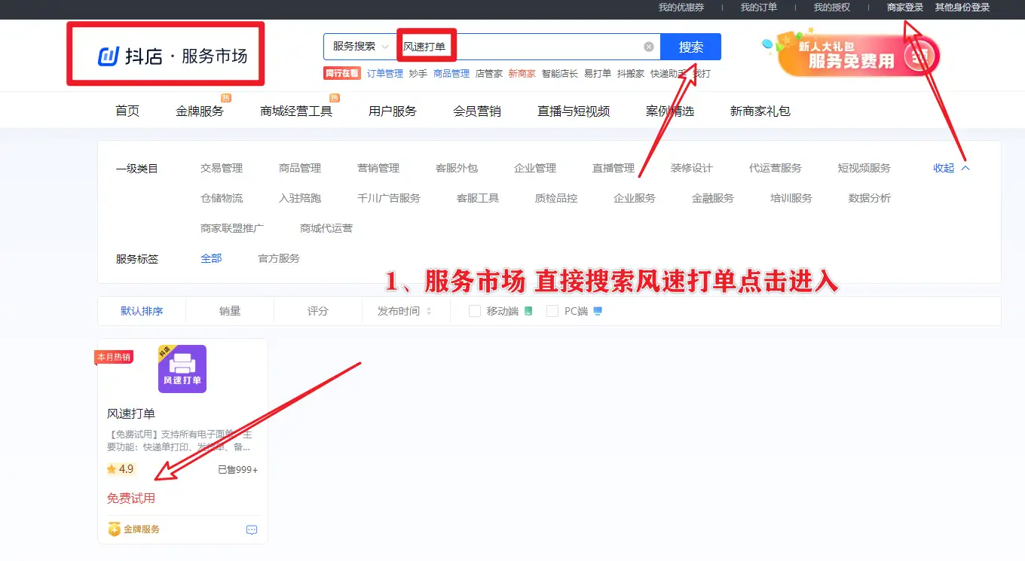Select 装修设计 category
1025x561 pixels.
pyautogui.click(x=692, y=168)
